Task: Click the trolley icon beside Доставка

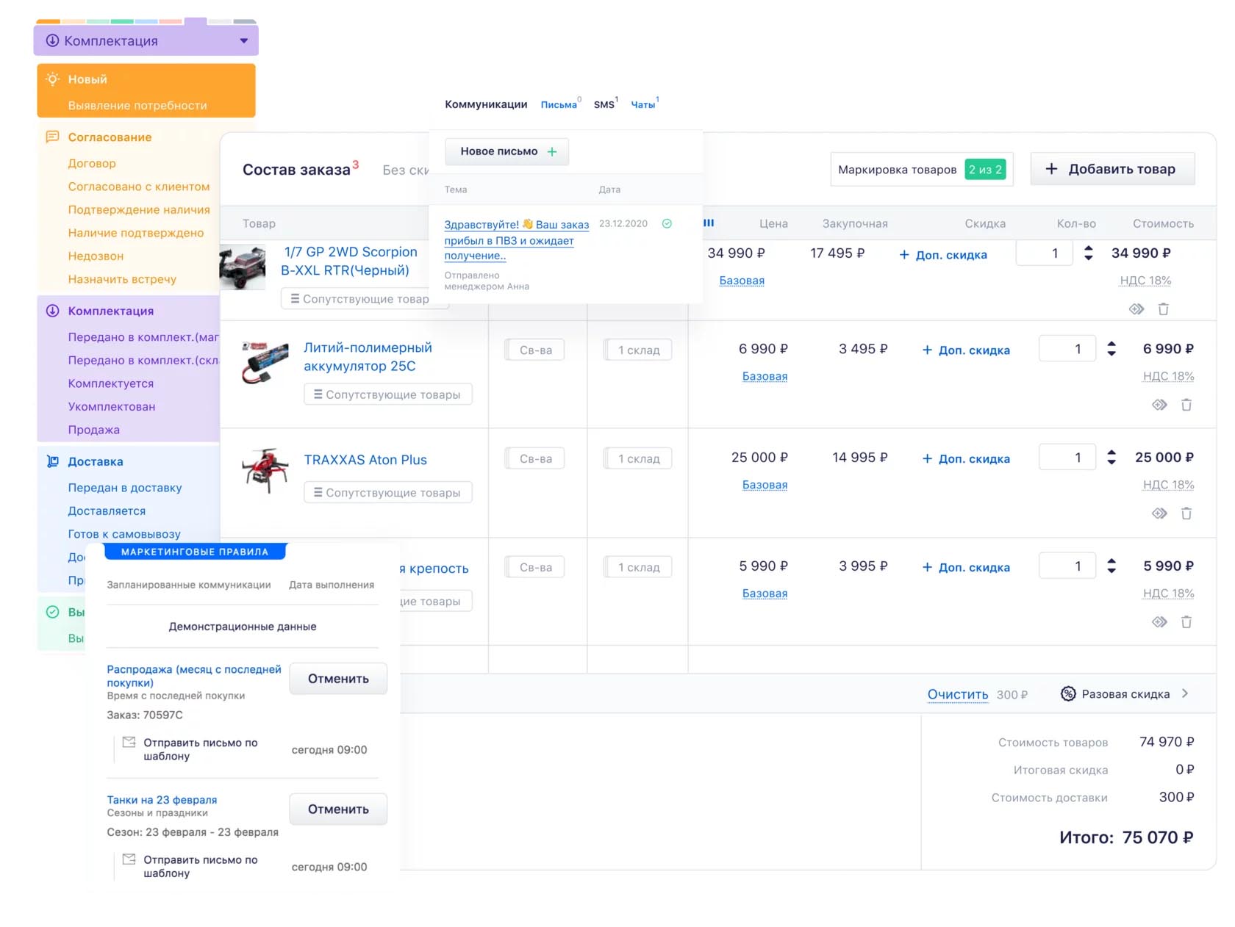Action: click(x=52, y=461)
